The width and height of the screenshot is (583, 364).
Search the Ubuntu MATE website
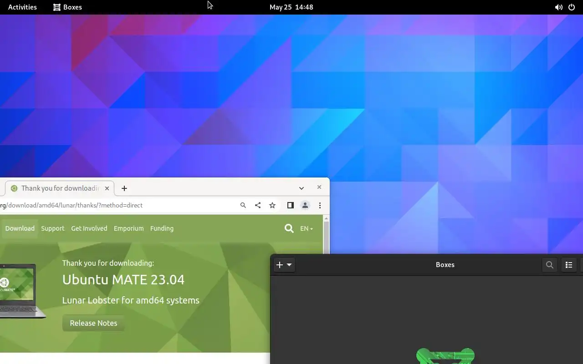289,228
